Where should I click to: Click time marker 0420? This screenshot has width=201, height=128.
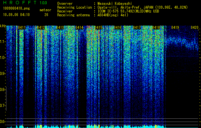195,27
